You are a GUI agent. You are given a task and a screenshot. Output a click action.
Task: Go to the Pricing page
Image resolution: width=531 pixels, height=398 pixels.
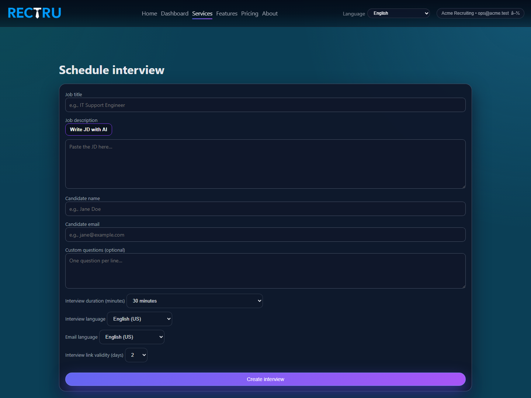click(x=250, y=13)
